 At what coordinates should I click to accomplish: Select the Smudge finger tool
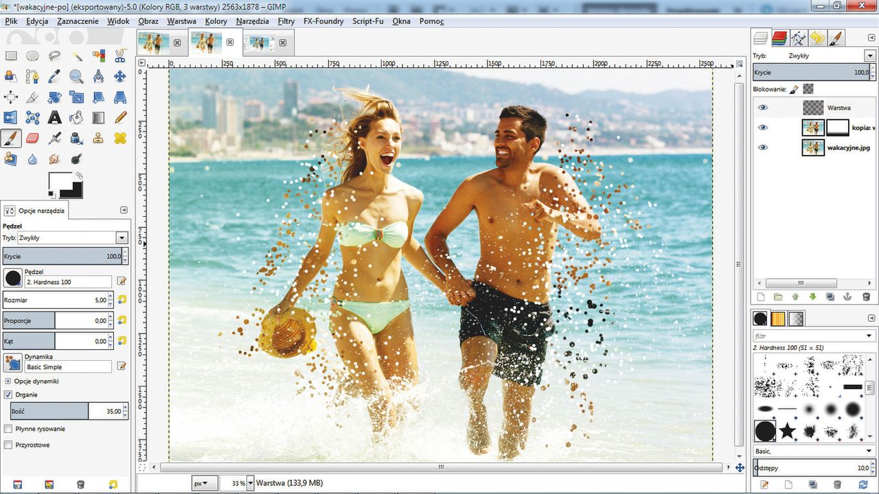[55, 158]
